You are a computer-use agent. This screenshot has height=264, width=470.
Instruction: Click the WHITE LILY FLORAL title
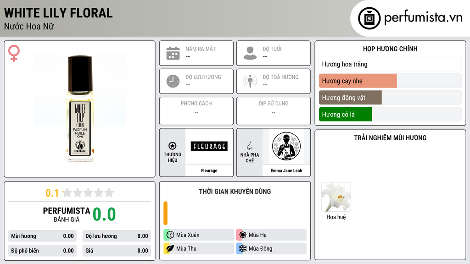click(58, 13)
